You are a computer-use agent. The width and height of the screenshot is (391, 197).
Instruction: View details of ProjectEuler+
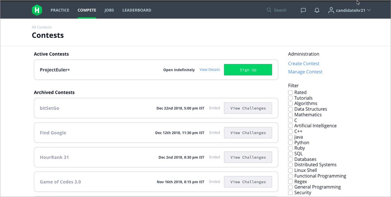(210, 70)
